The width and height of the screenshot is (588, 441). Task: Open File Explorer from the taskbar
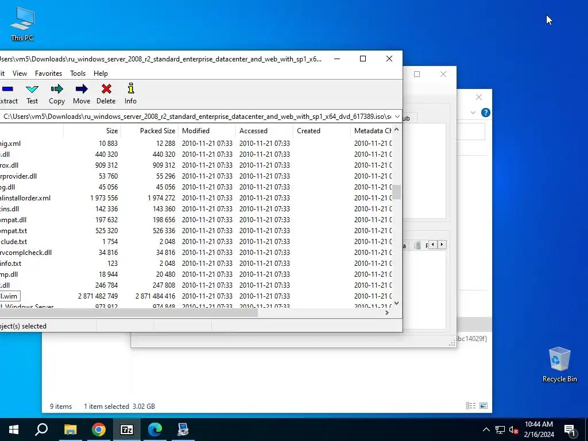click(x=70, y=430)
